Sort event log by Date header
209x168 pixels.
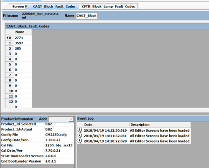pyautogui.click(x=106, y=125)
